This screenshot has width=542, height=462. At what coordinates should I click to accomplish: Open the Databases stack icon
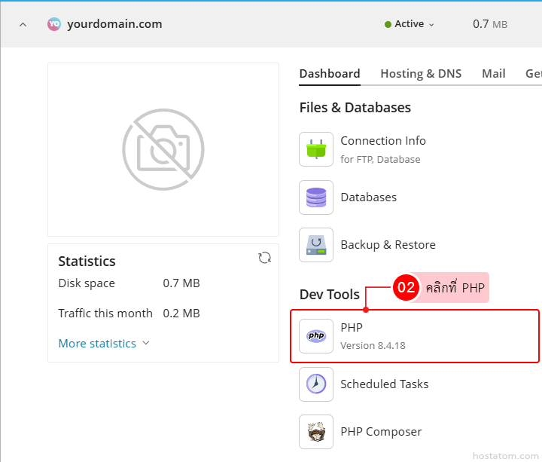[x=316, y=197]
